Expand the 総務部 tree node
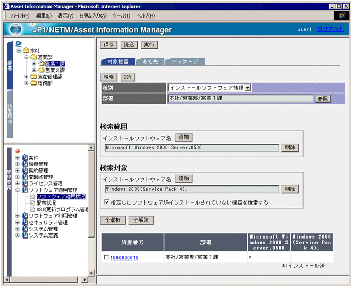This screenshot has width=353, height=288. coord(26,83)
